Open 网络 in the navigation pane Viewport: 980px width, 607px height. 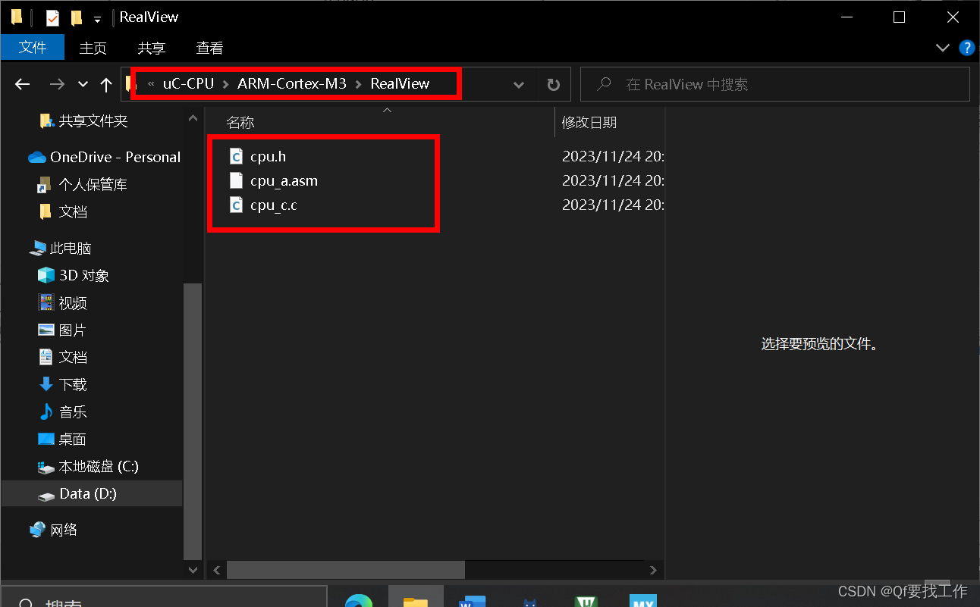[x=64, y=530]
